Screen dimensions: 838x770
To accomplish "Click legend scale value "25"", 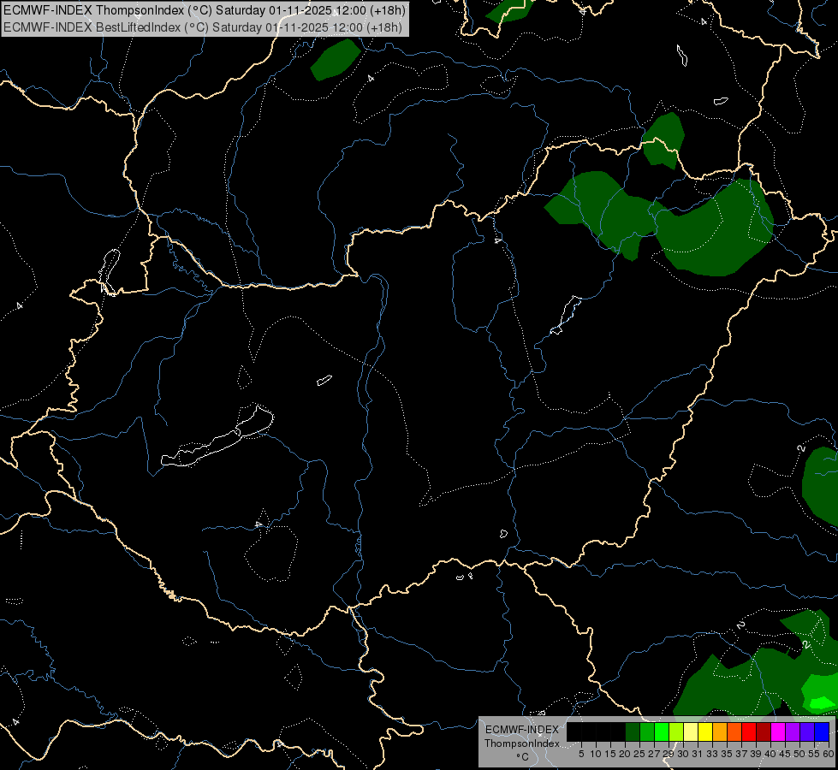I will pos(639,754).
